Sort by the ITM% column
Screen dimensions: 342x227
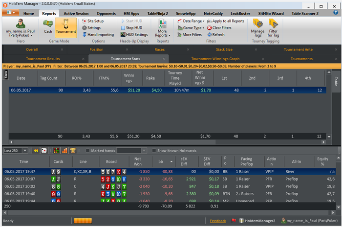104,78
